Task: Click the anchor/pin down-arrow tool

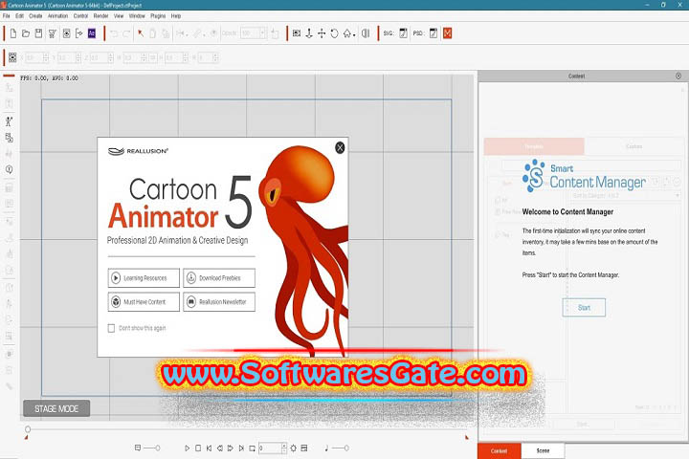Action: (309, 33)
